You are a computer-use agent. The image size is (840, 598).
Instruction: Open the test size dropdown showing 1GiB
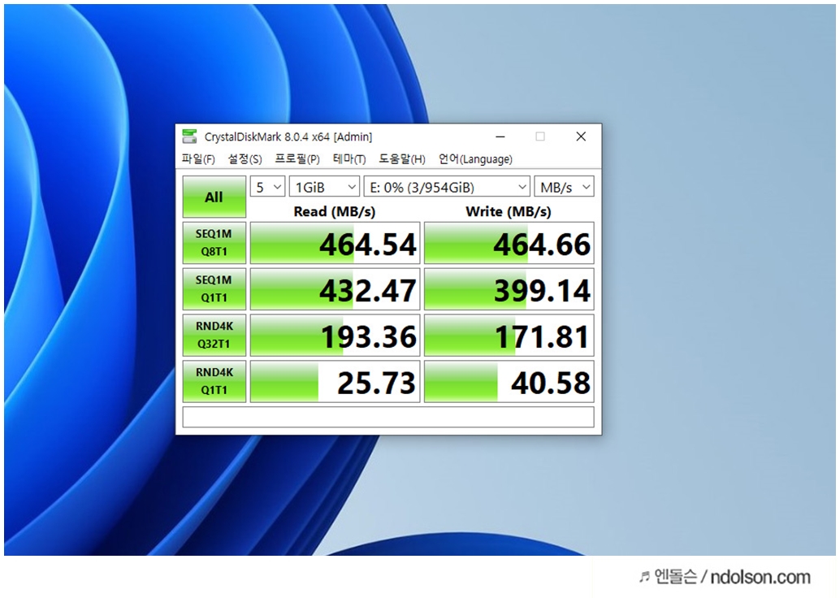coord(325,187)
